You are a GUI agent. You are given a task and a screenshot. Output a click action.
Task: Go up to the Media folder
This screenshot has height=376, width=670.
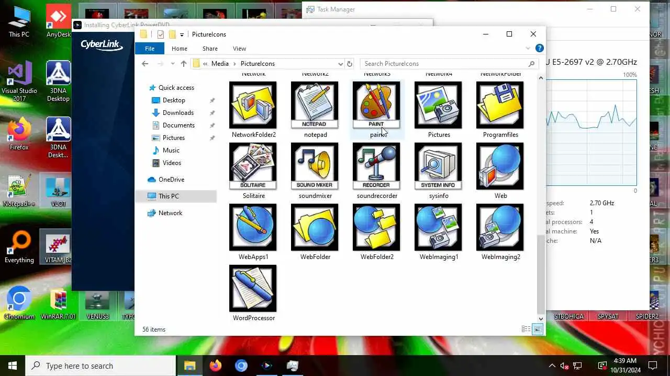point(183,64)
